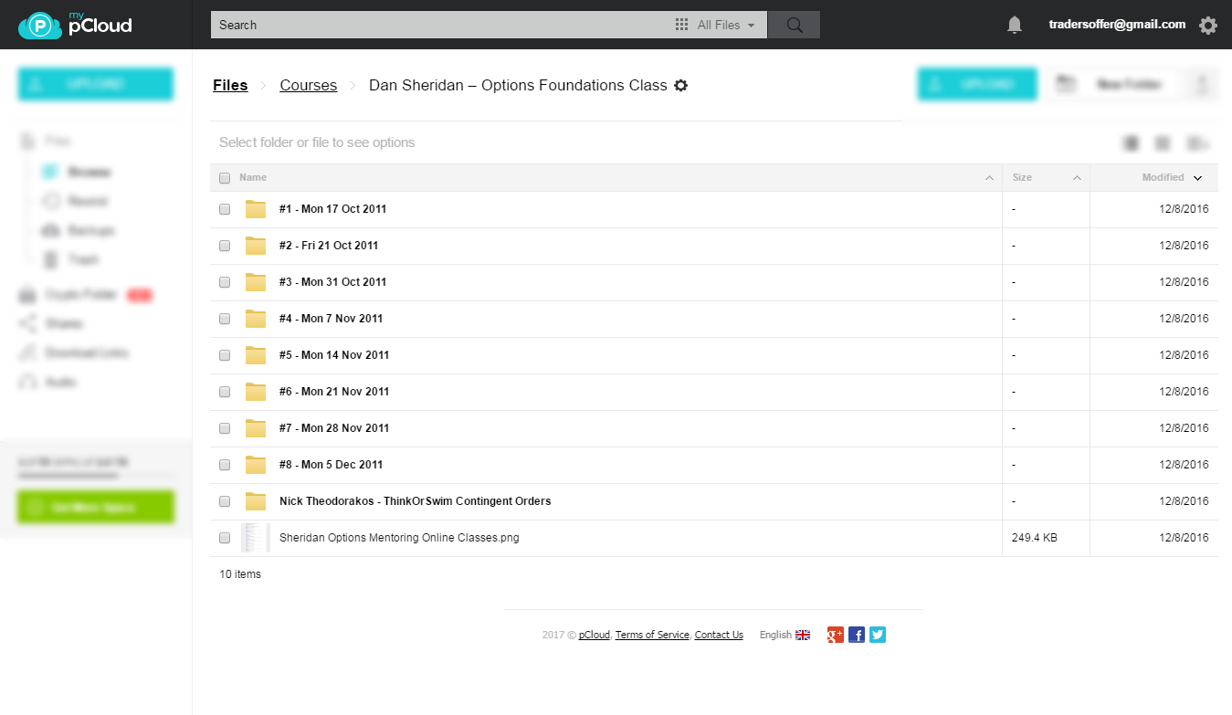Open folder options gear beside Options Foundations Class
Viewport: 1232px width, 715px height.
tap(680, 86)
